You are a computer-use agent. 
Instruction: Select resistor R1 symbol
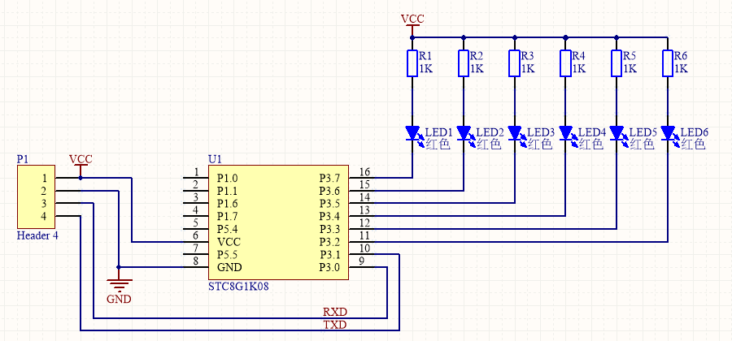tap(412, 63)
